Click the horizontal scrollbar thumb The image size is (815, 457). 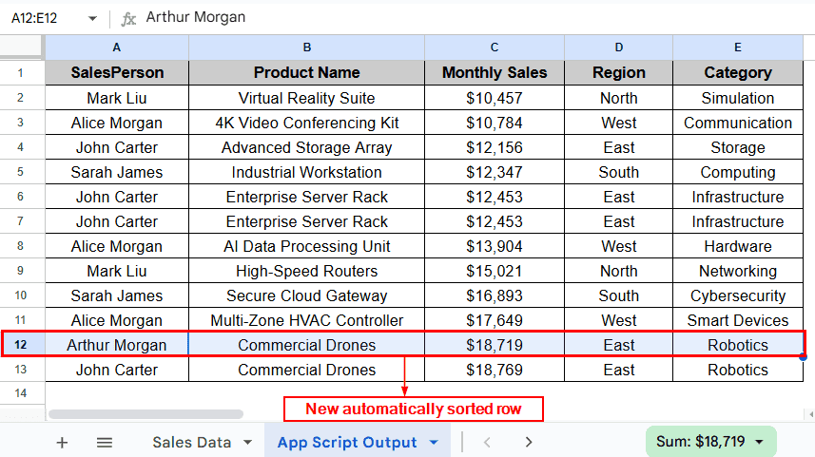tap(146, 414)
